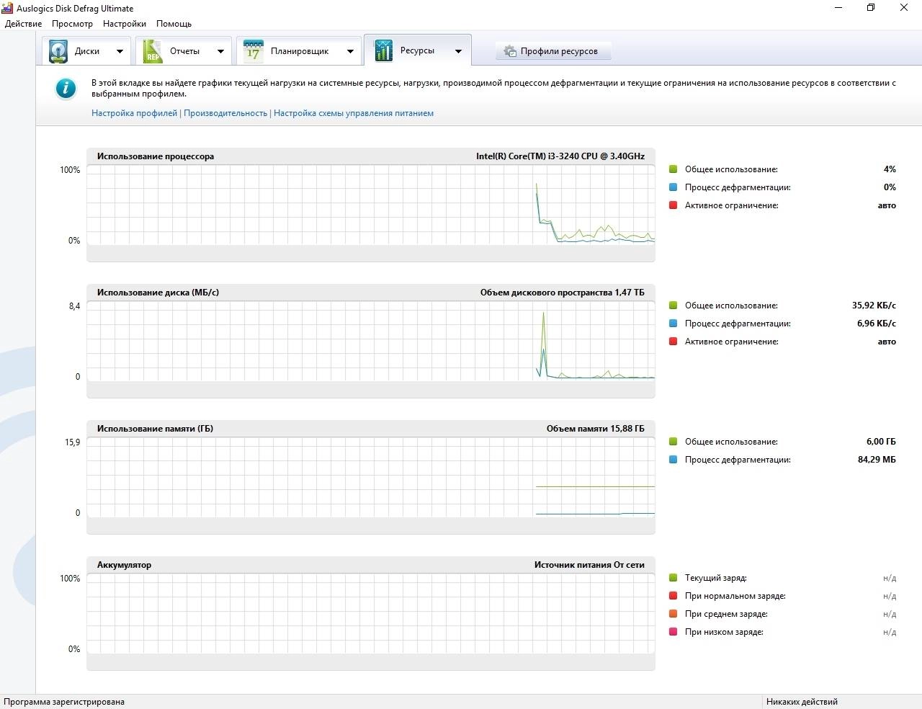Expand the Диски tab dropdown arrow

coord(120,51)
